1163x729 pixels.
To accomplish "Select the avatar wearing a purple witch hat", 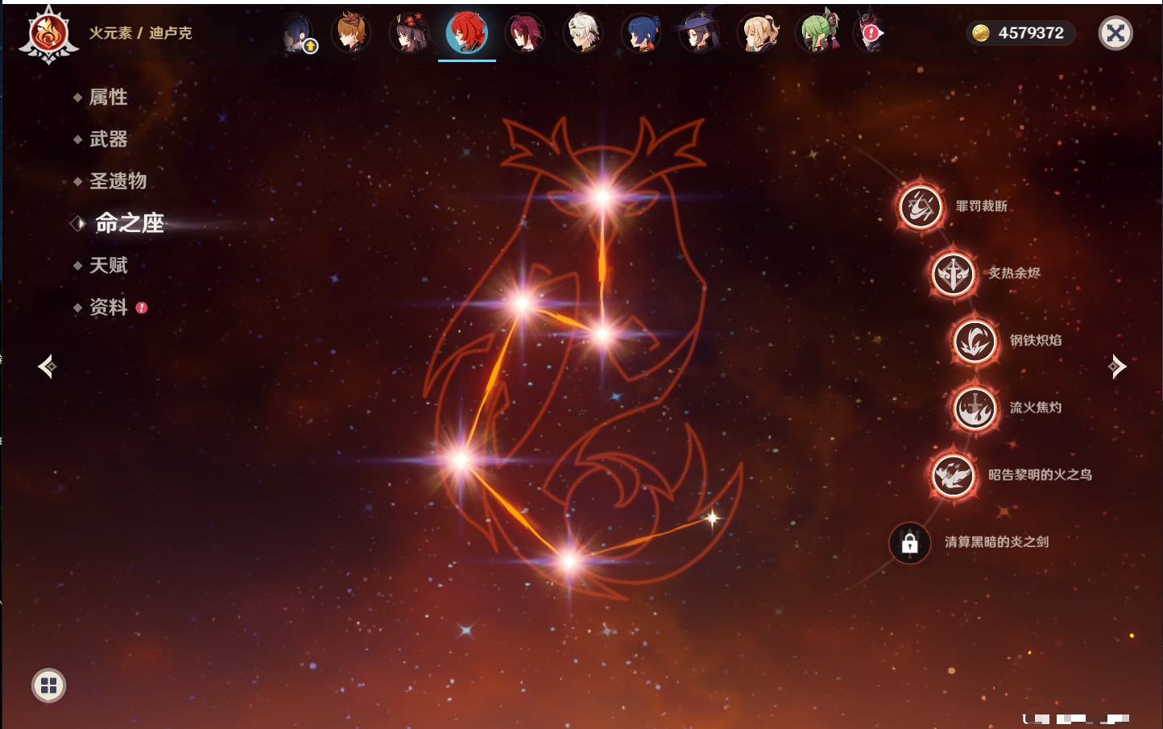I will [x=699, y=33].
